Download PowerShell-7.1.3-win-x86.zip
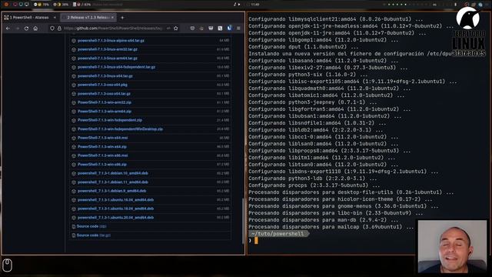Viewport: 492px width, 277px height. click(102, 164)
